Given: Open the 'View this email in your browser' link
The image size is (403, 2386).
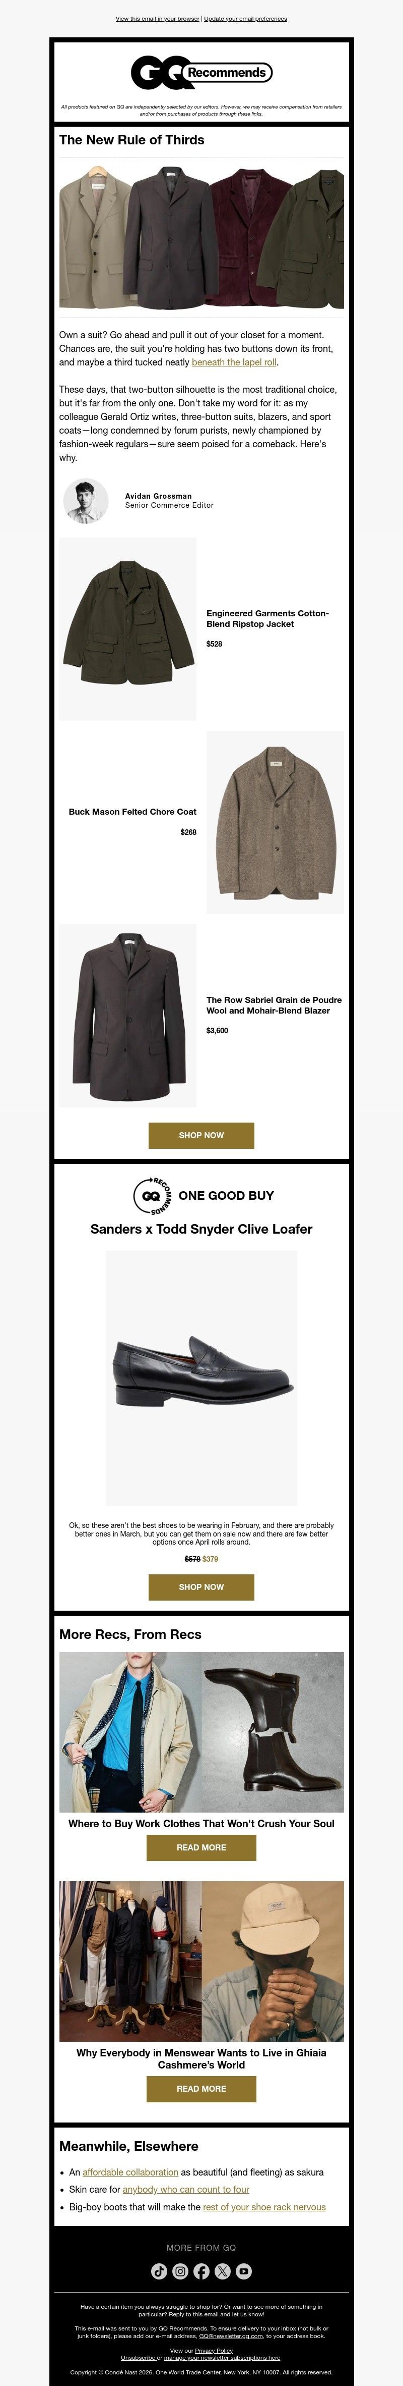Looking at the screenshot, I should click(157, 19).
